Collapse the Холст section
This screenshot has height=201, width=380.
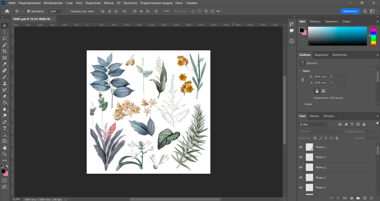[x=300, y=71]
